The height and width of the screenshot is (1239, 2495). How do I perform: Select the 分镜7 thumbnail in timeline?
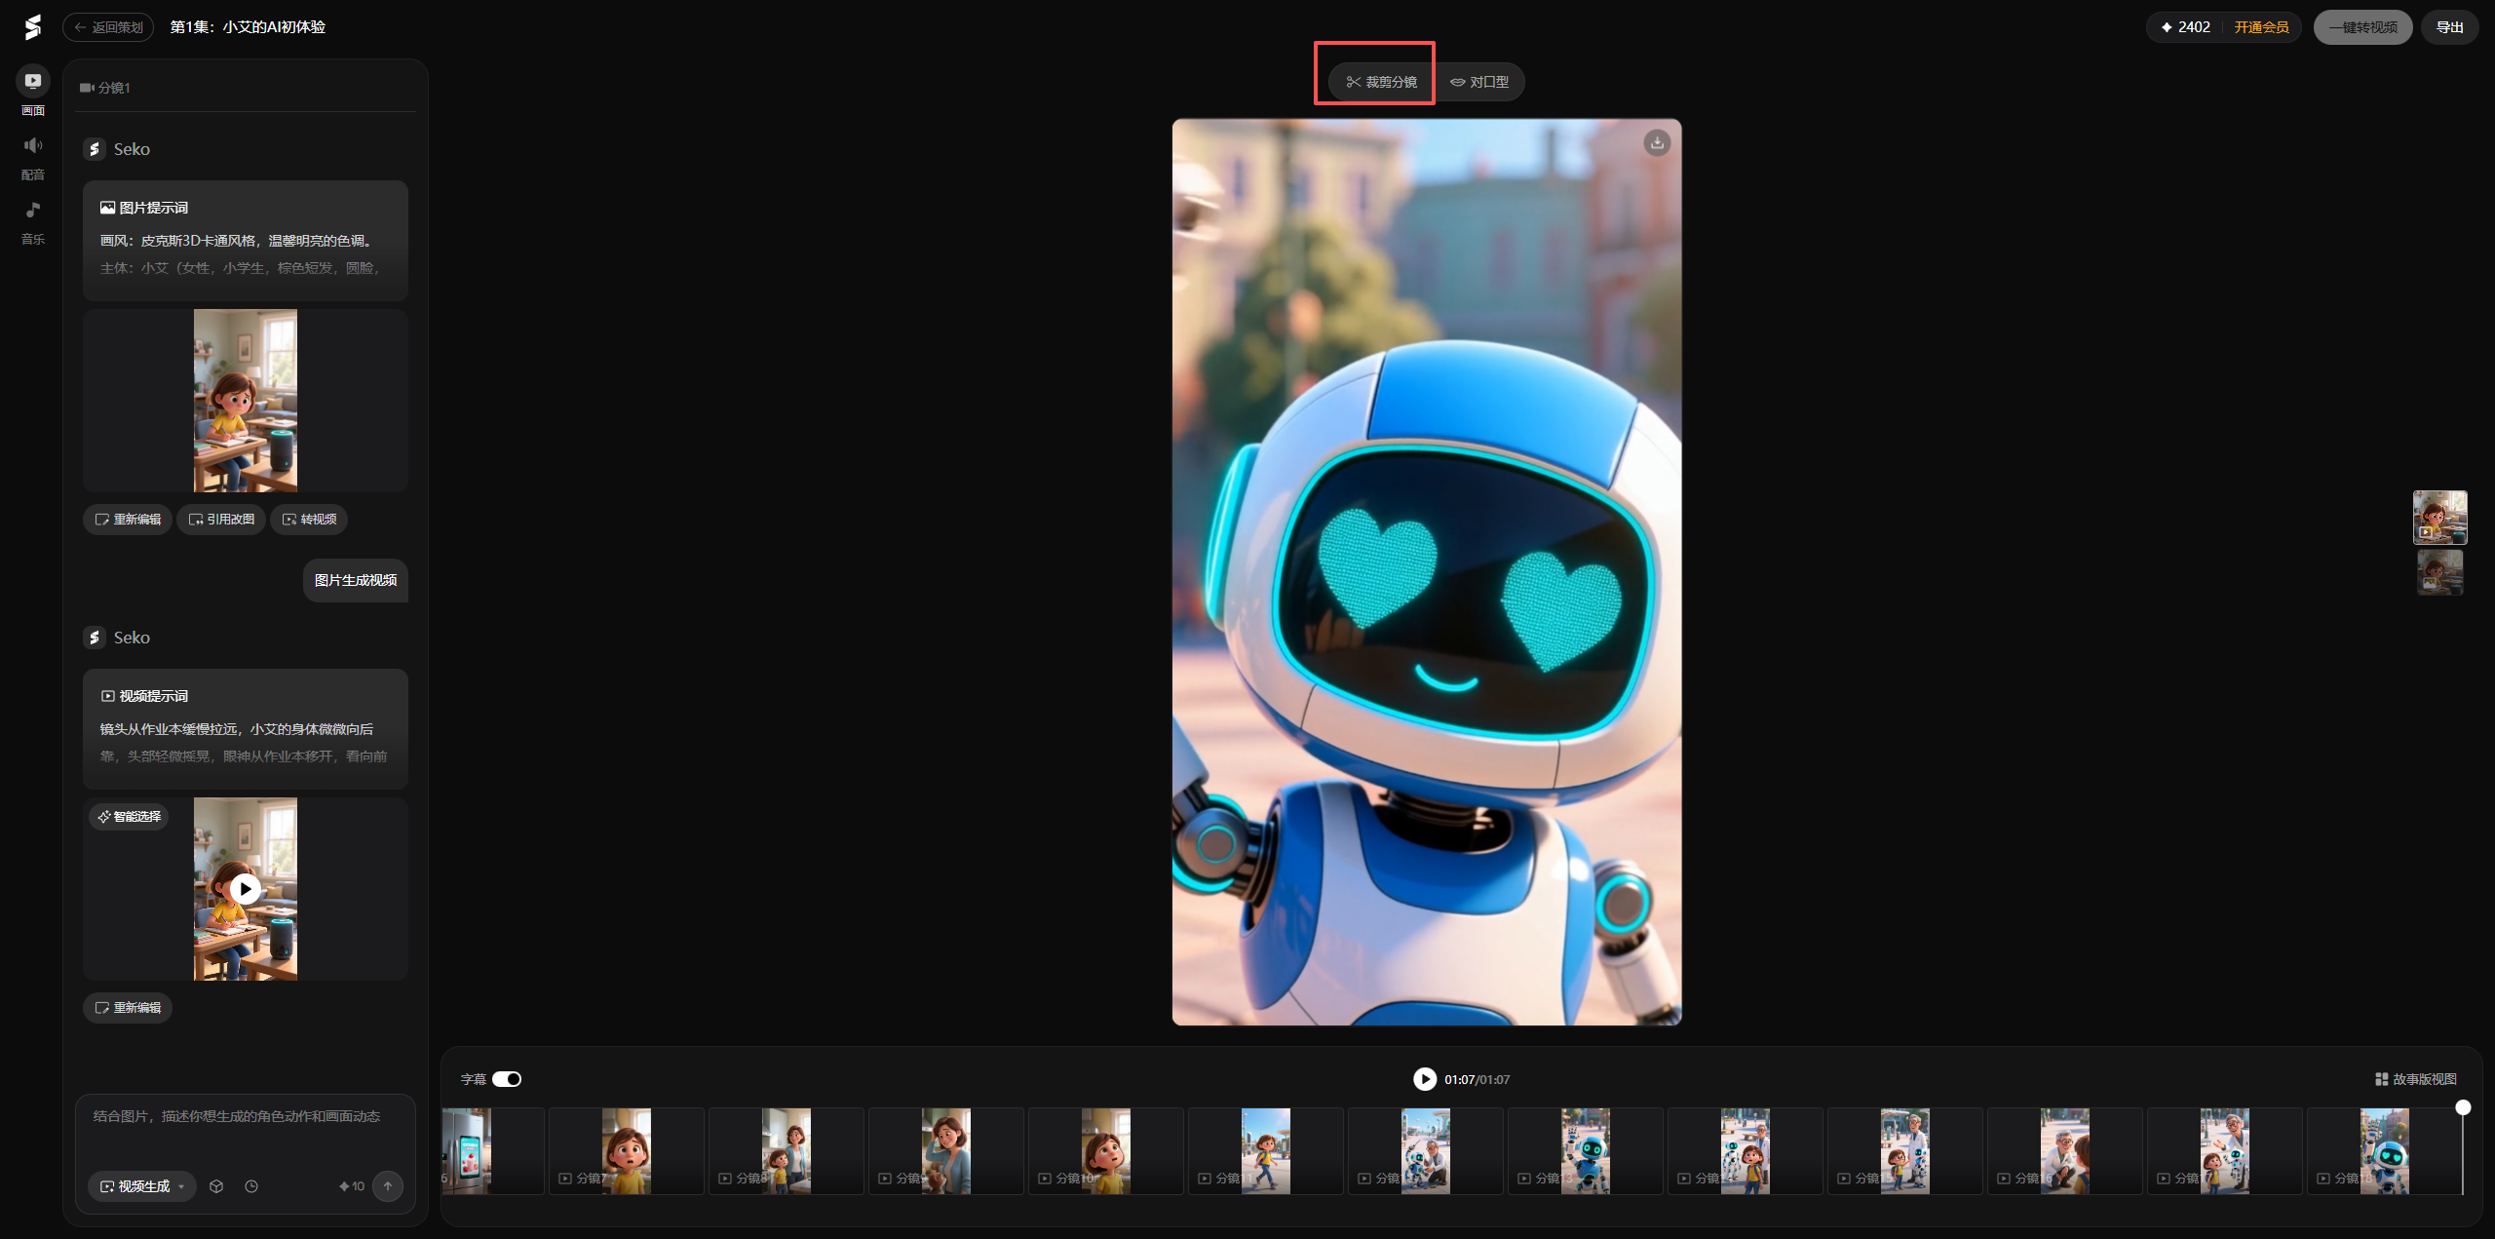click(x=626, y=1150)
